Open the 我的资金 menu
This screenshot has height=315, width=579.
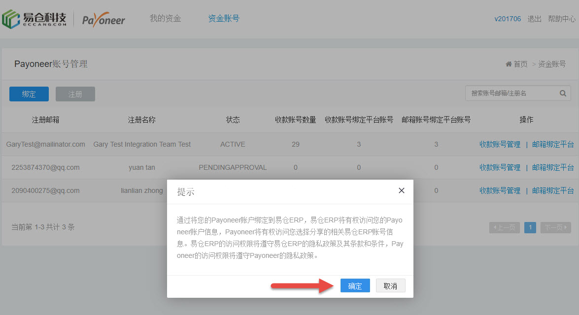click(165, 18)
